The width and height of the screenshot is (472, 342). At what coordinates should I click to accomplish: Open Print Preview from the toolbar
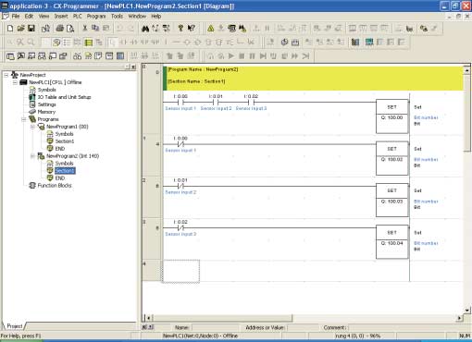click(x=70, y=29)
